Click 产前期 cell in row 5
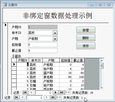Screen dimensions: 115x102 (x=51, y=81)
